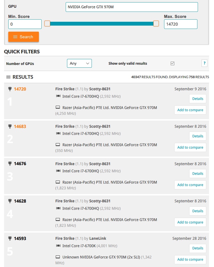Open Details for the 14593 LaneLink result
This screenshot has width=214, height=267.
[x=198, y=248]
